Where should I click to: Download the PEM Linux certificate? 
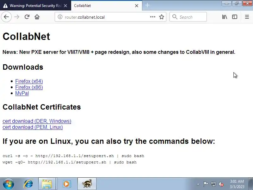[x=33, y=127]
